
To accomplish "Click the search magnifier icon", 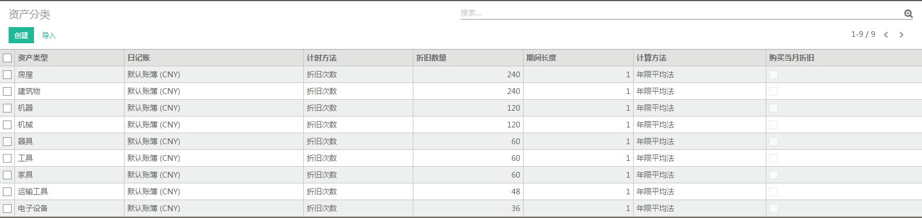I will tap(908, 14).
